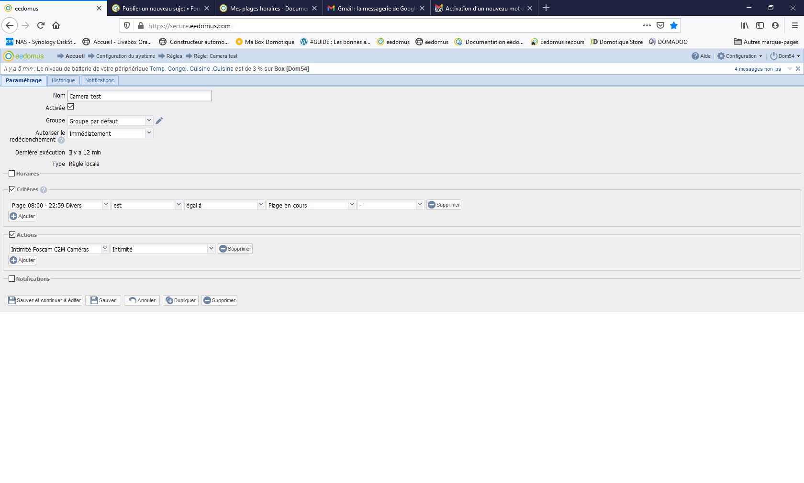
Task: Delete the rule with bottom Supprimer
Action: point(219,300)
